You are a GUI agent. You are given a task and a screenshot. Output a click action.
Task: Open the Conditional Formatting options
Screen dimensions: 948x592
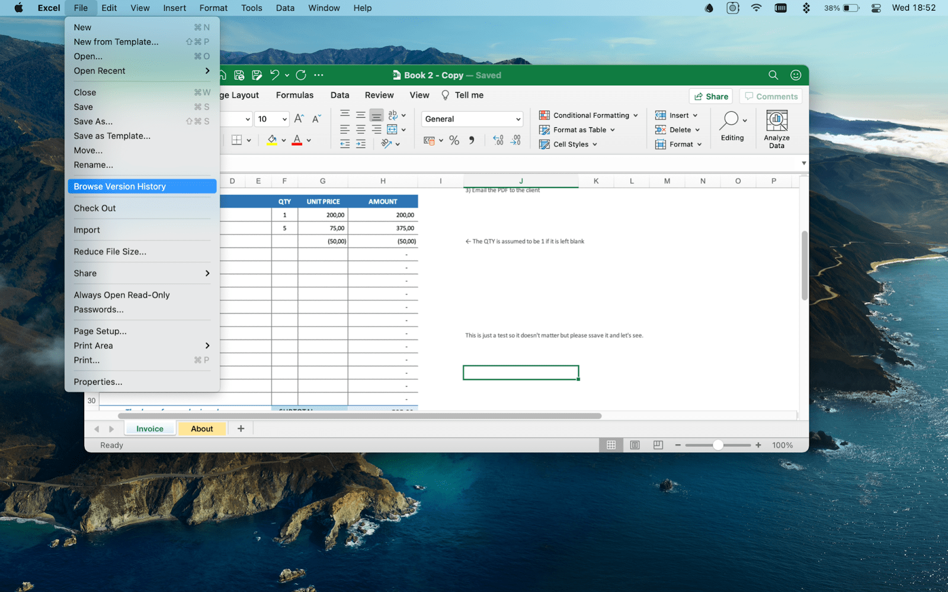pyautogui.click(x=588, y=115)
